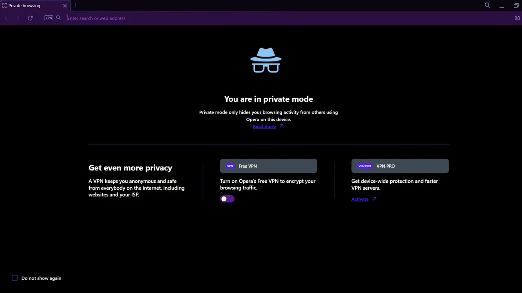Click the VPN badge in the address bar
The width and height of the screenshot is (522, 293).
[49, 18]
